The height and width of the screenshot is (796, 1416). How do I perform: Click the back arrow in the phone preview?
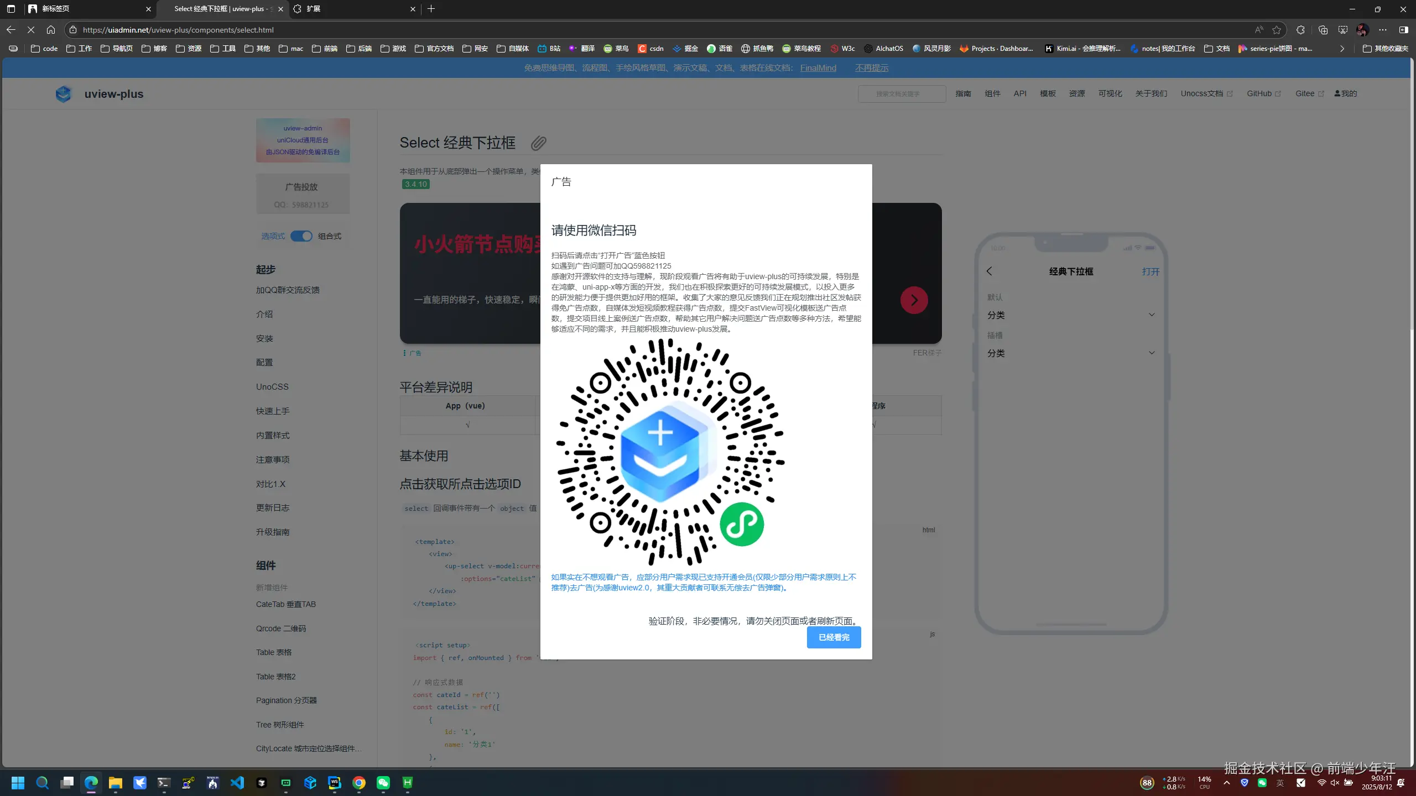[x=990, y=271]
